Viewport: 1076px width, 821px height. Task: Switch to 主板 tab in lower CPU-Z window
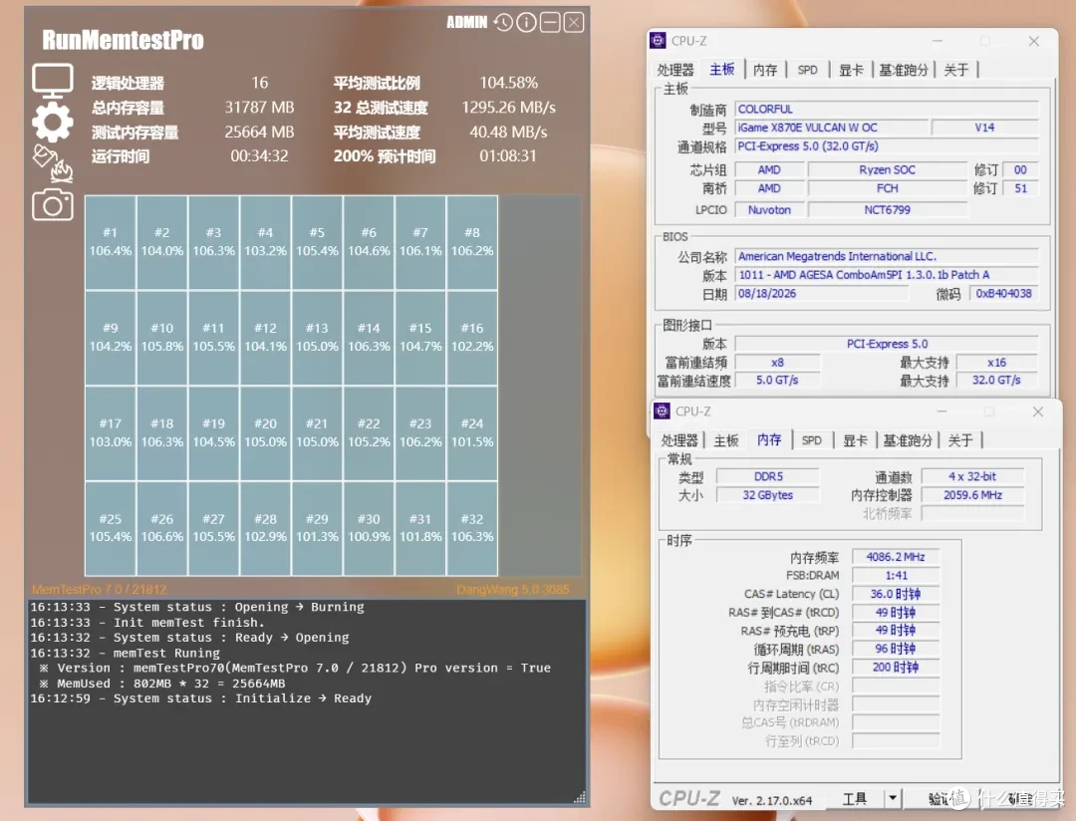(726, 440)
